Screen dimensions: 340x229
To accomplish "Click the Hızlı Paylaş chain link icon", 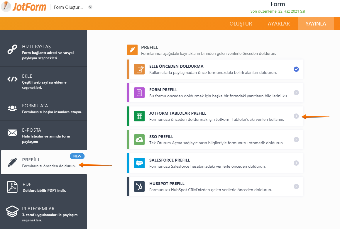I will (12, 49).
